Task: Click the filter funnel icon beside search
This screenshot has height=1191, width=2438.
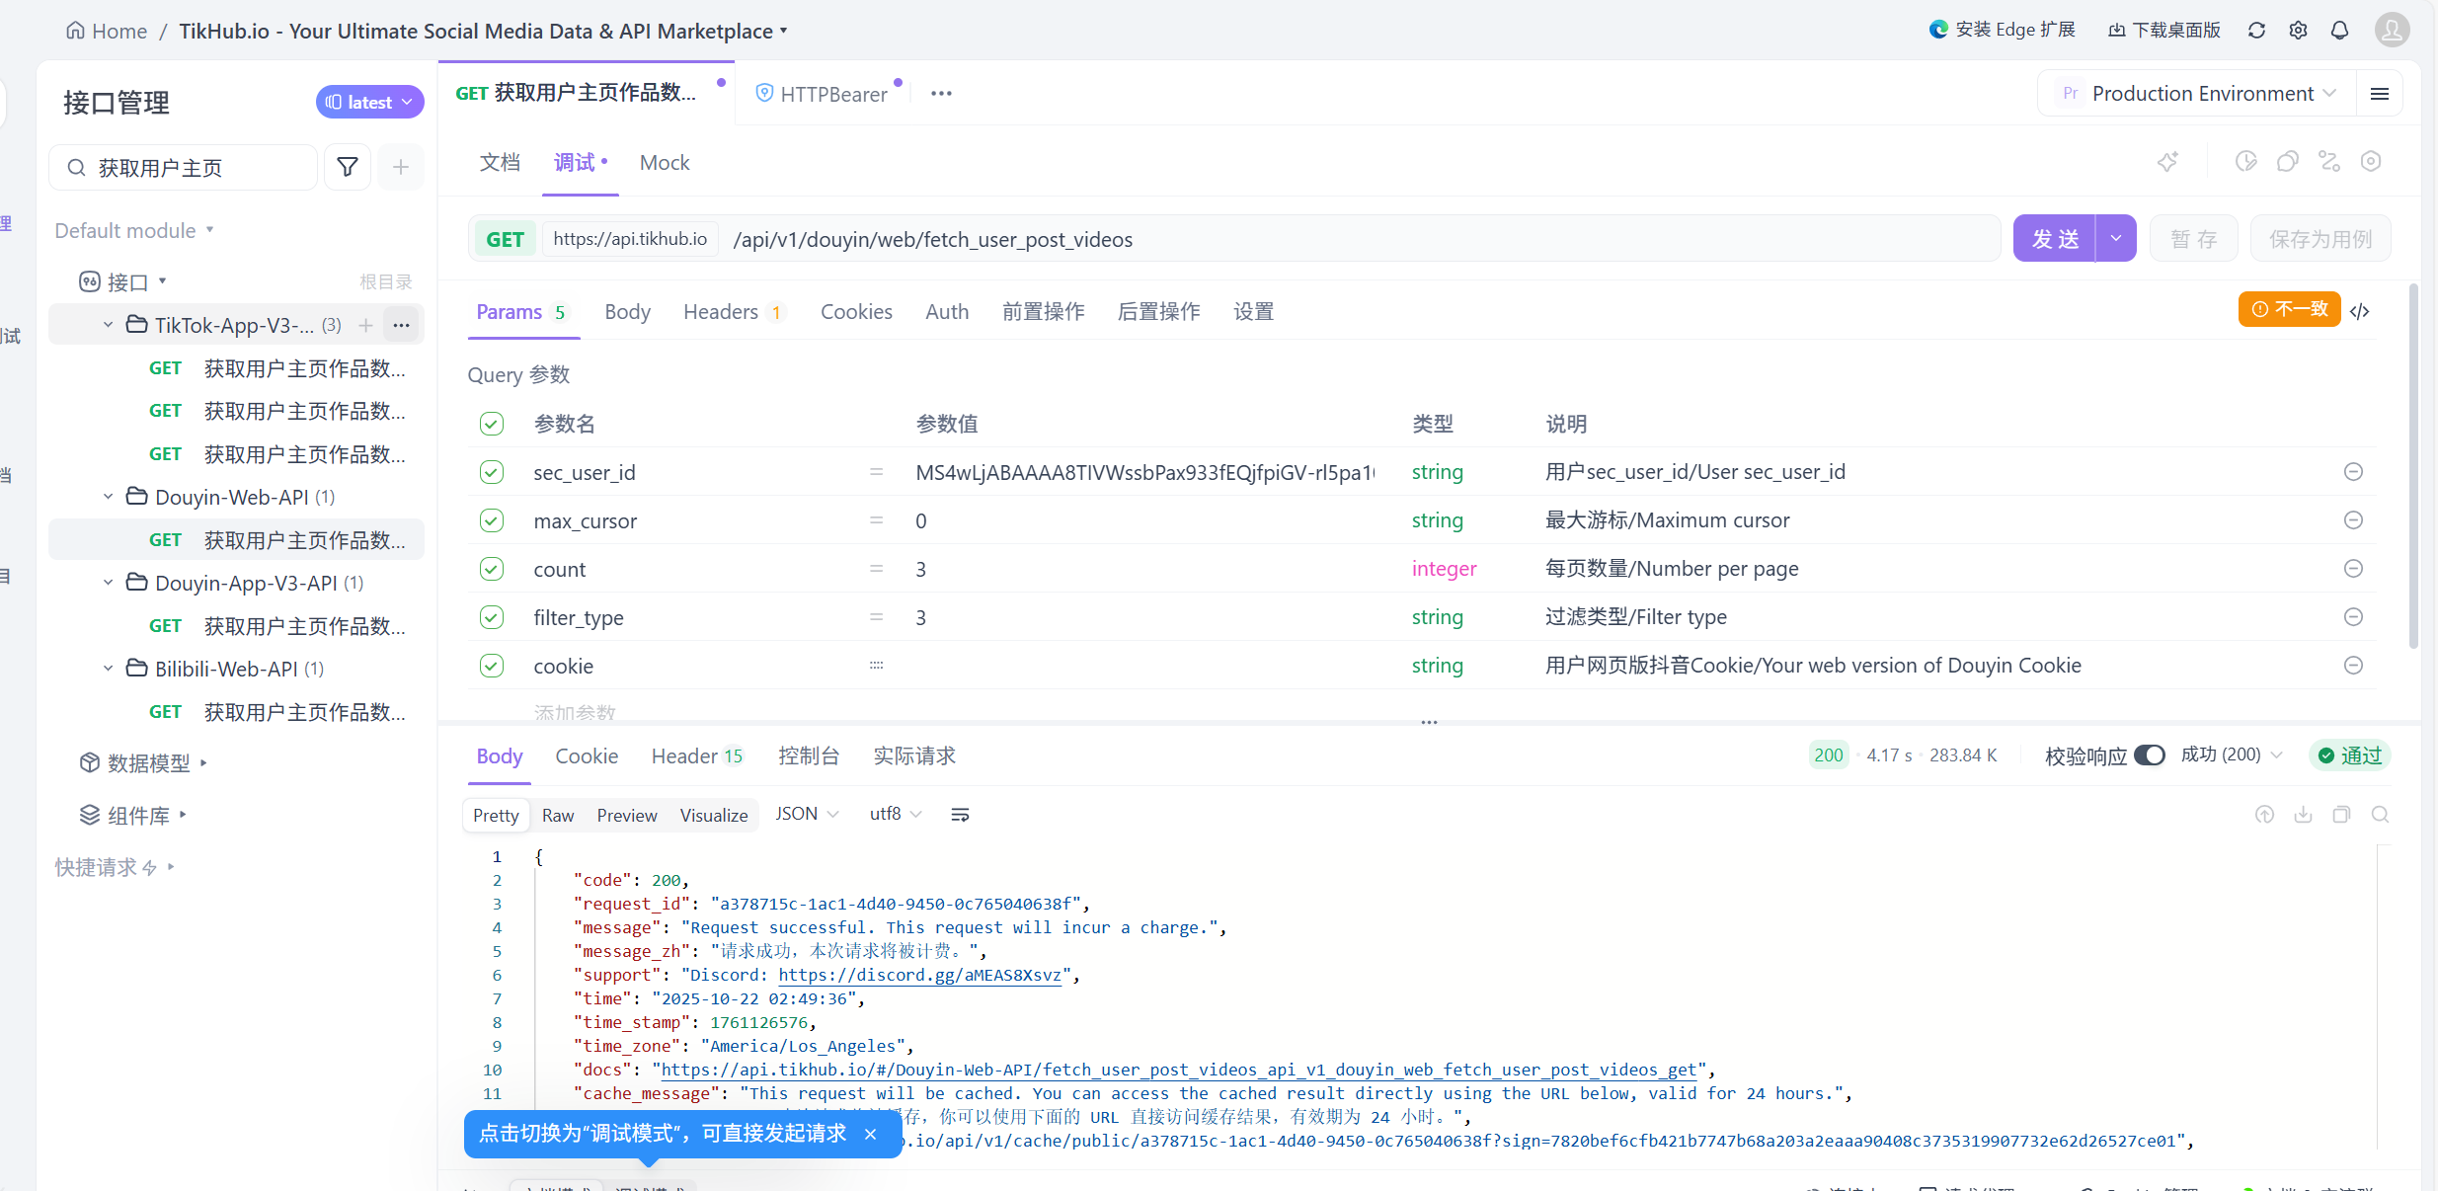Action: point(348,168)
